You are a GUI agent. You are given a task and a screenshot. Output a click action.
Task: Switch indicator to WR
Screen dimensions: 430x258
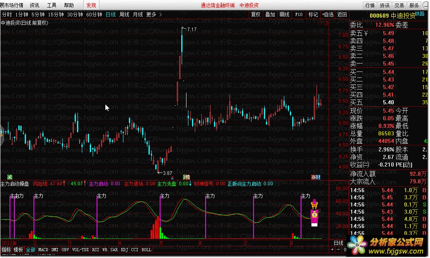105,250
